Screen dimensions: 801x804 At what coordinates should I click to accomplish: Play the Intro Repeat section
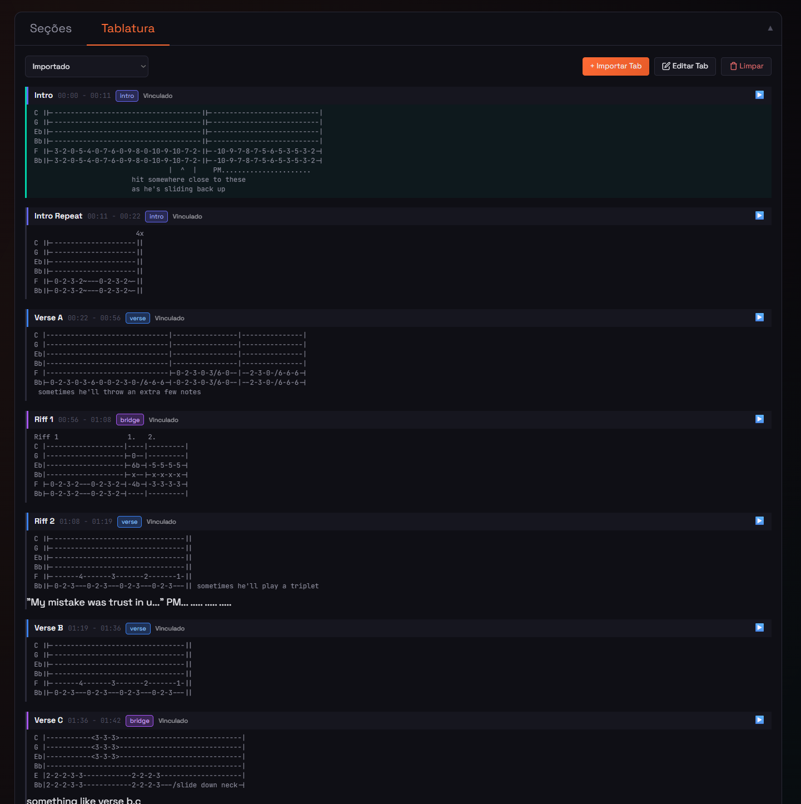tap(759, 216)
